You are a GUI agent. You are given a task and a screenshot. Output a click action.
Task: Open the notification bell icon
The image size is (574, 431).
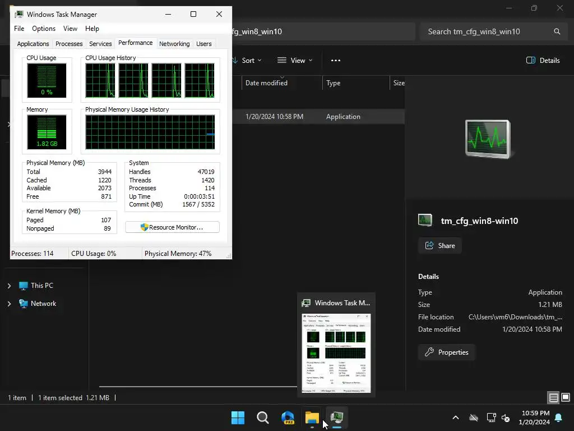pos(559,418)
